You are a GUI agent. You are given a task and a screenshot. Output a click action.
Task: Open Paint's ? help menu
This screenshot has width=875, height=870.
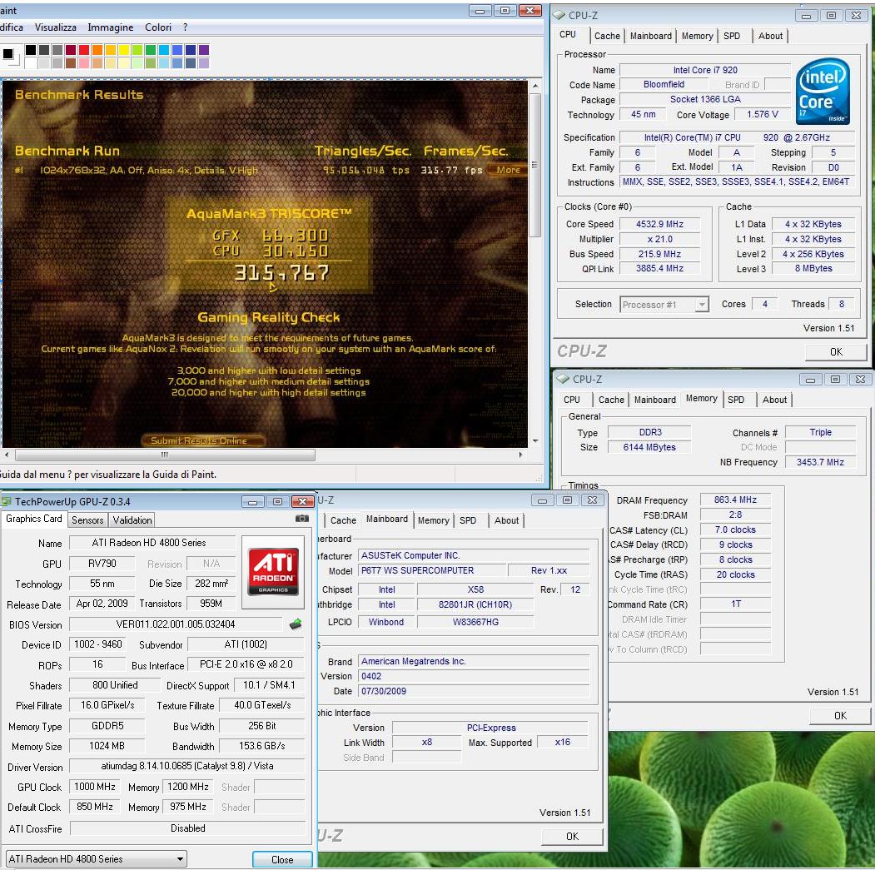pyautogui.click(x=186, y=27)
